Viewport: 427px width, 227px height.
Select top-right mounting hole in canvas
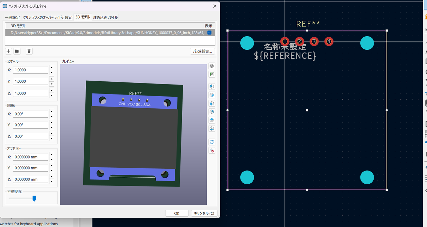click(x=367, y=43)
